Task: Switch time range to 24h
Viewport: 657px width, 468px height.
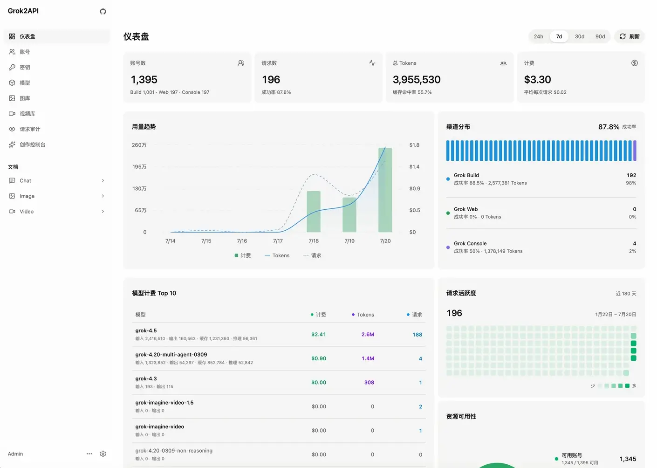Action: coord(539,36)
